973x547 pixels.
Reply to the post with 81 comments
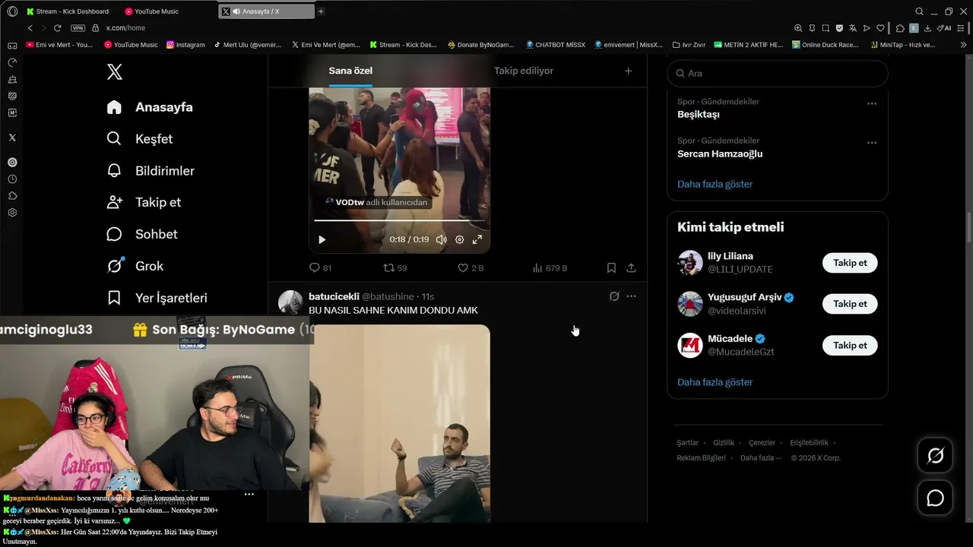pos(320,268)
